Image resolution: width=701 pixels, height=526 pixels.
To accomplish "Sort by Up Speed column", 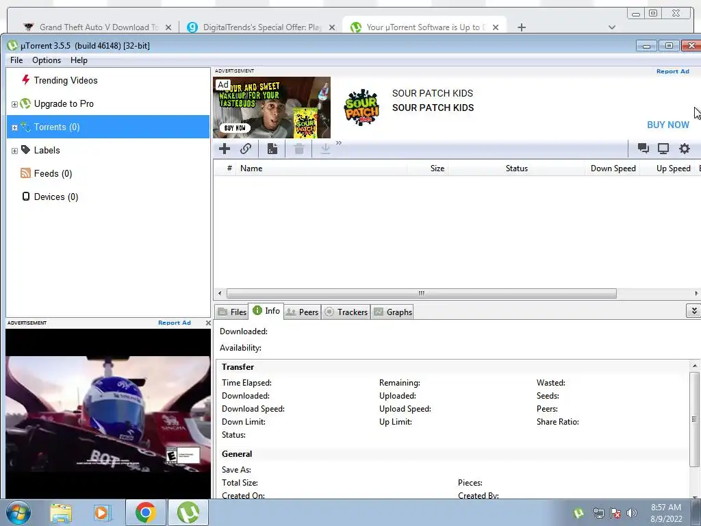I will [x=668, y=168].
